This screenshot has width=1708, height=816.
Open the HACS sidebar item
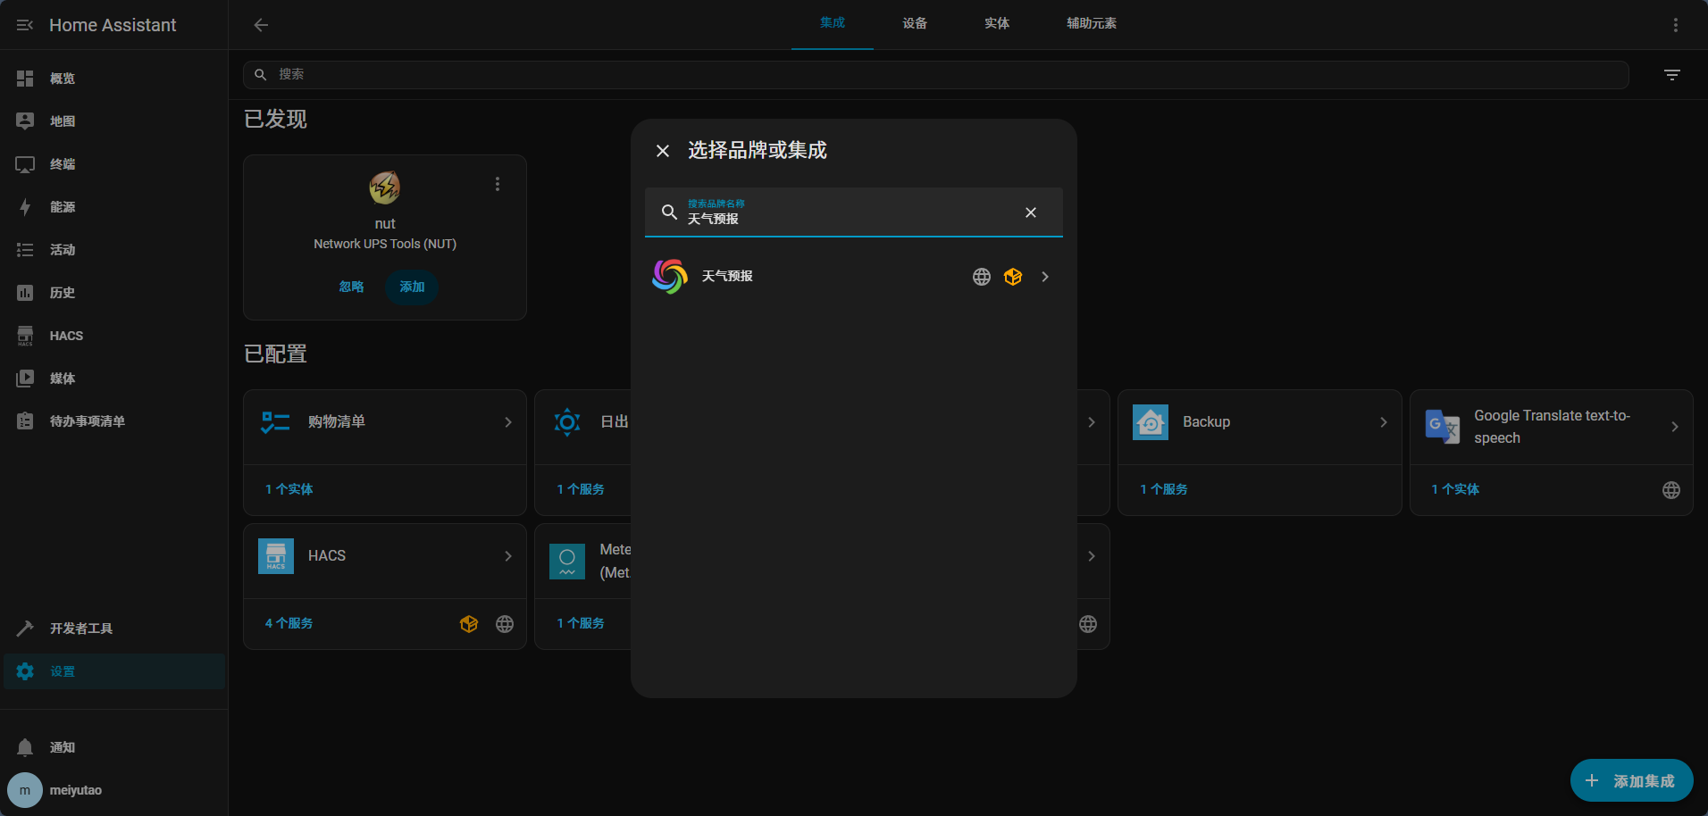pos(66,336)
